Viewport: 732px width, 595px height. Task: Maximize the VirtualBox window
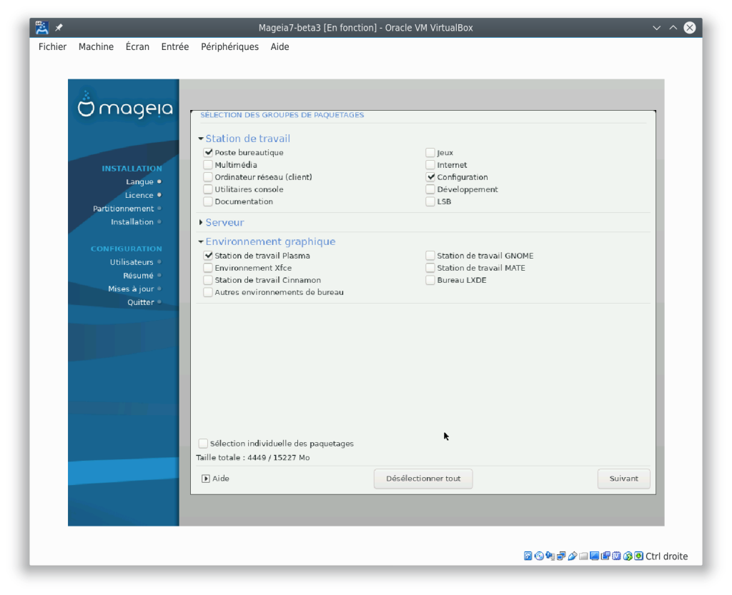point(673,28)
